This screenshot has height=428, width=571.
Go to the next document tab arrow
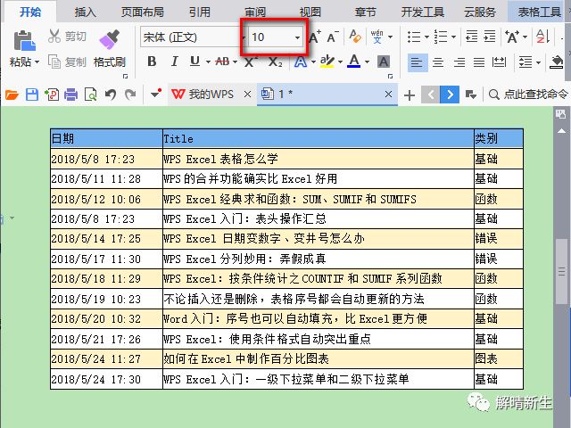450,95
